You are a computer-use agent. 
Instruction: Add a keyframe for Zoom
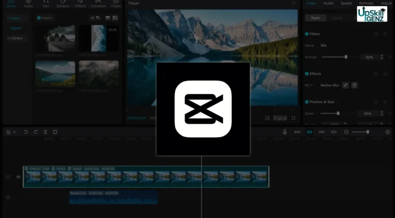(x=390, y=114)
